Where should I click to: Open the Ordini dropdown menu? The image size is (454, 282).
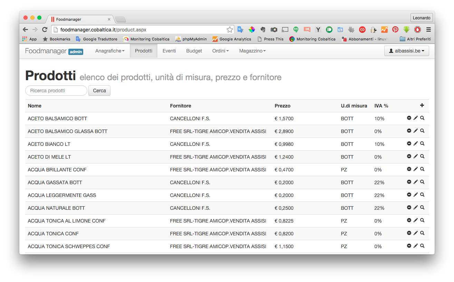coord(220,51)
